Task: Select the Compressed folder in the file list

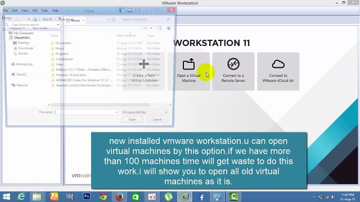Action: coord(64,59)
